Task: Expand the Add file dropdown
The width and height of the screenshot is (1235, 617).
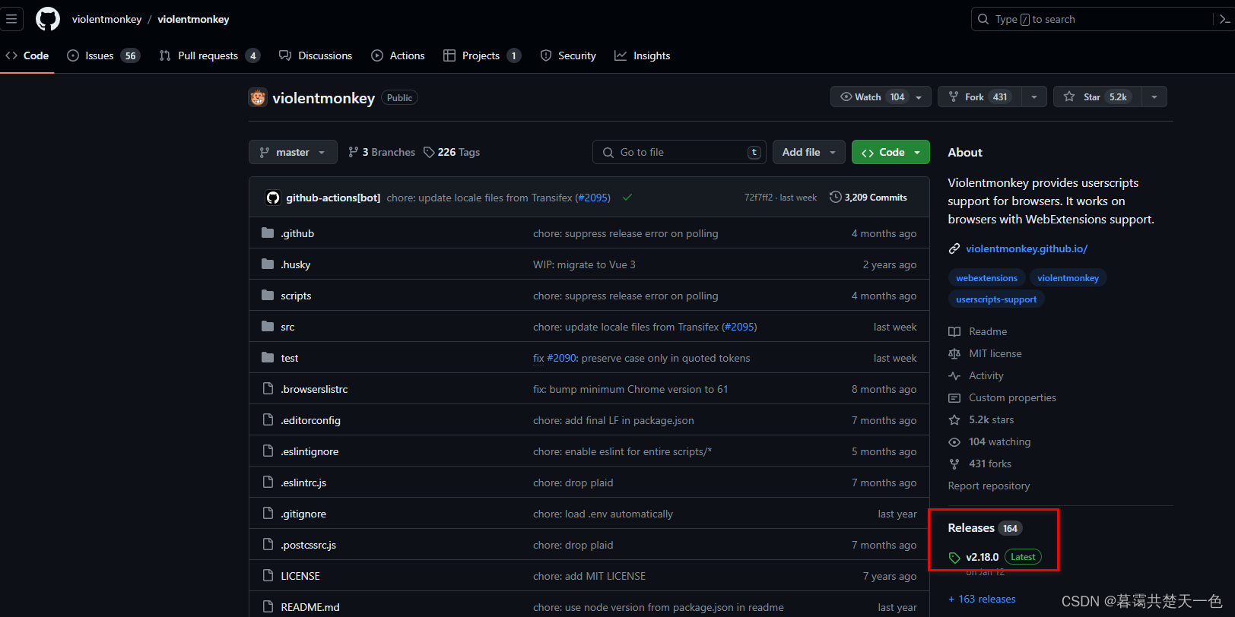Action: pyautogui.click(x=809, y=152)
